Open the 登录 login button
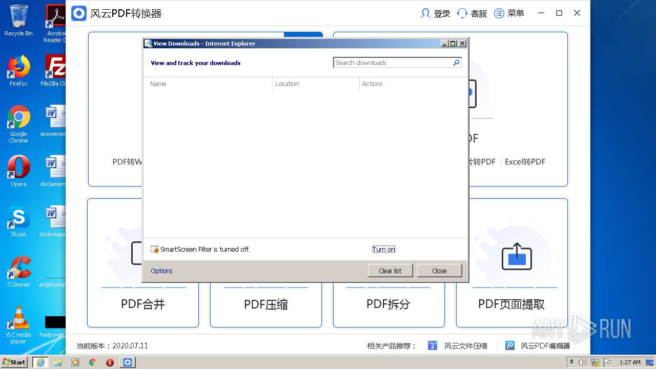 click(435, 13)
